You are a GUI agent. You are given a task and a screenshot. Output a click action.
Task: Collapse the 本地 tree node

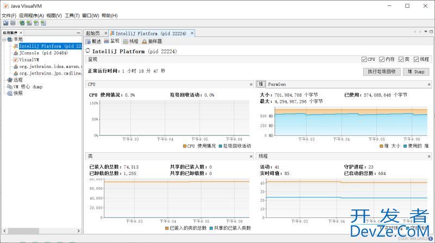click(x=4, y=40)
